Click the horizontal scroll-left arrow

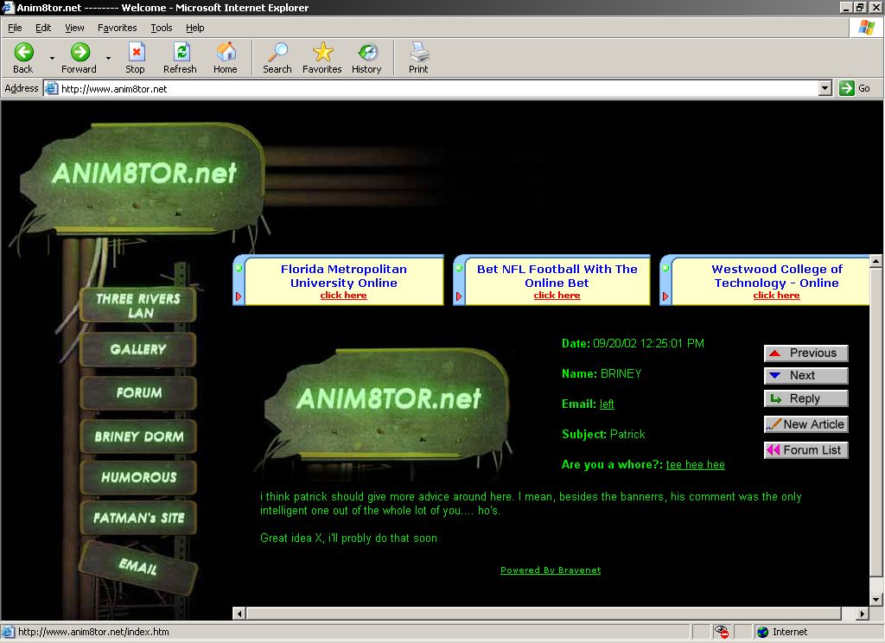(239, 614)
